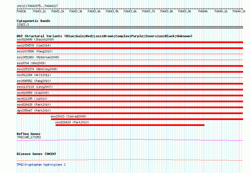Click the 70643k ruler tick label
Viewport: 251px width, 173px height.
click(x=21, y=11)
